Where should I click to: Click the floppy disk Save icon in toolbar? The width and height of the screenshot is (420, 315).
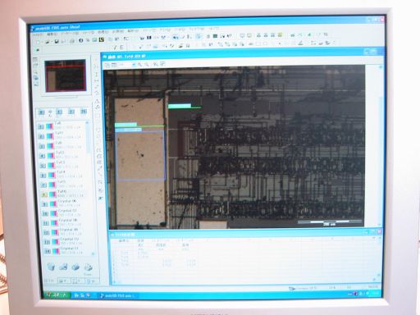coord(57,42)
